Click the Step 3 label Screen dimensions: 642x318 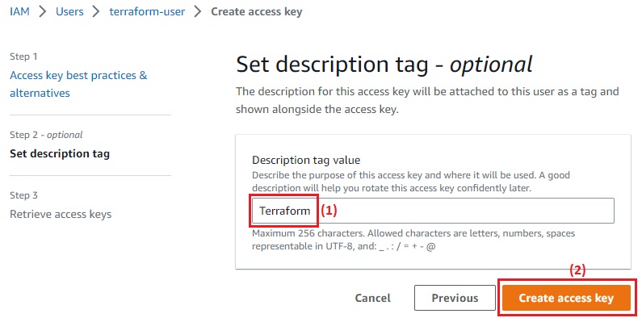coord(23,195)
